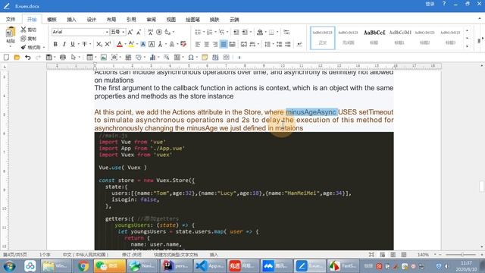Open the Insert Table dropdown arrow
Screen dimensions: 485x273
click(95, 58)
